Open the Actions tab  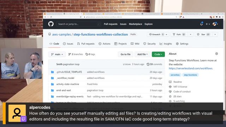[105, 44]
